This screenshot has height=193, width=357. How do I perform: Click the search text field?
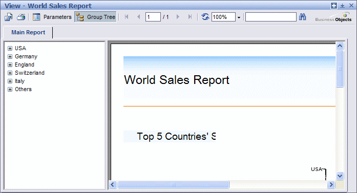tap(271, 17)
